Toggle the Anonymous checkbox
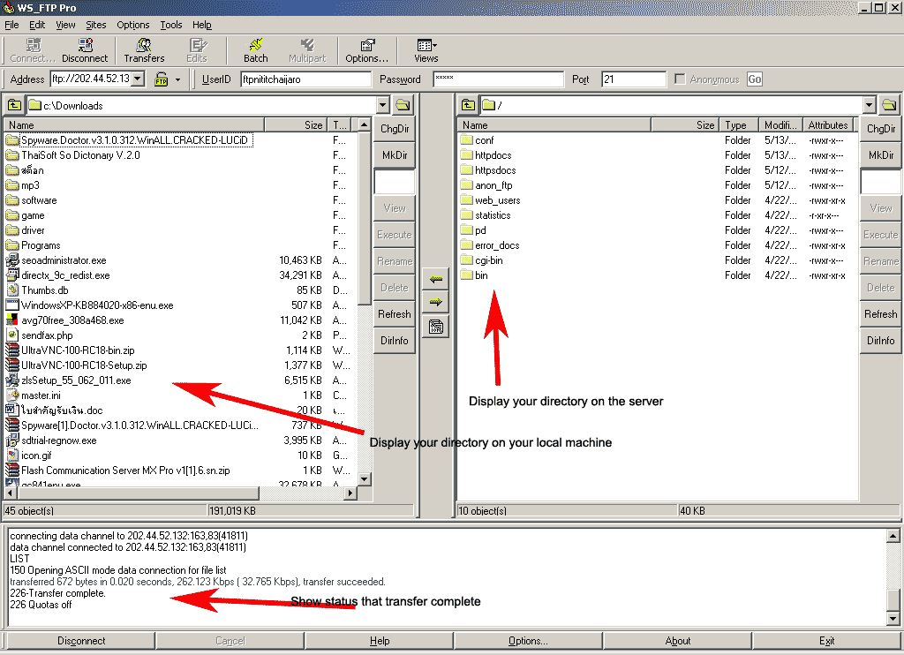 coord(680,79)
